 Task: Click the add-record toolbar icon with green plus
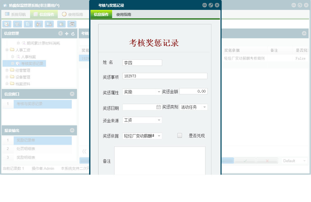tap(61, 24)
